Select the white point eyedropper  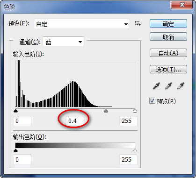pyautogui.click(x=181, y=86)
